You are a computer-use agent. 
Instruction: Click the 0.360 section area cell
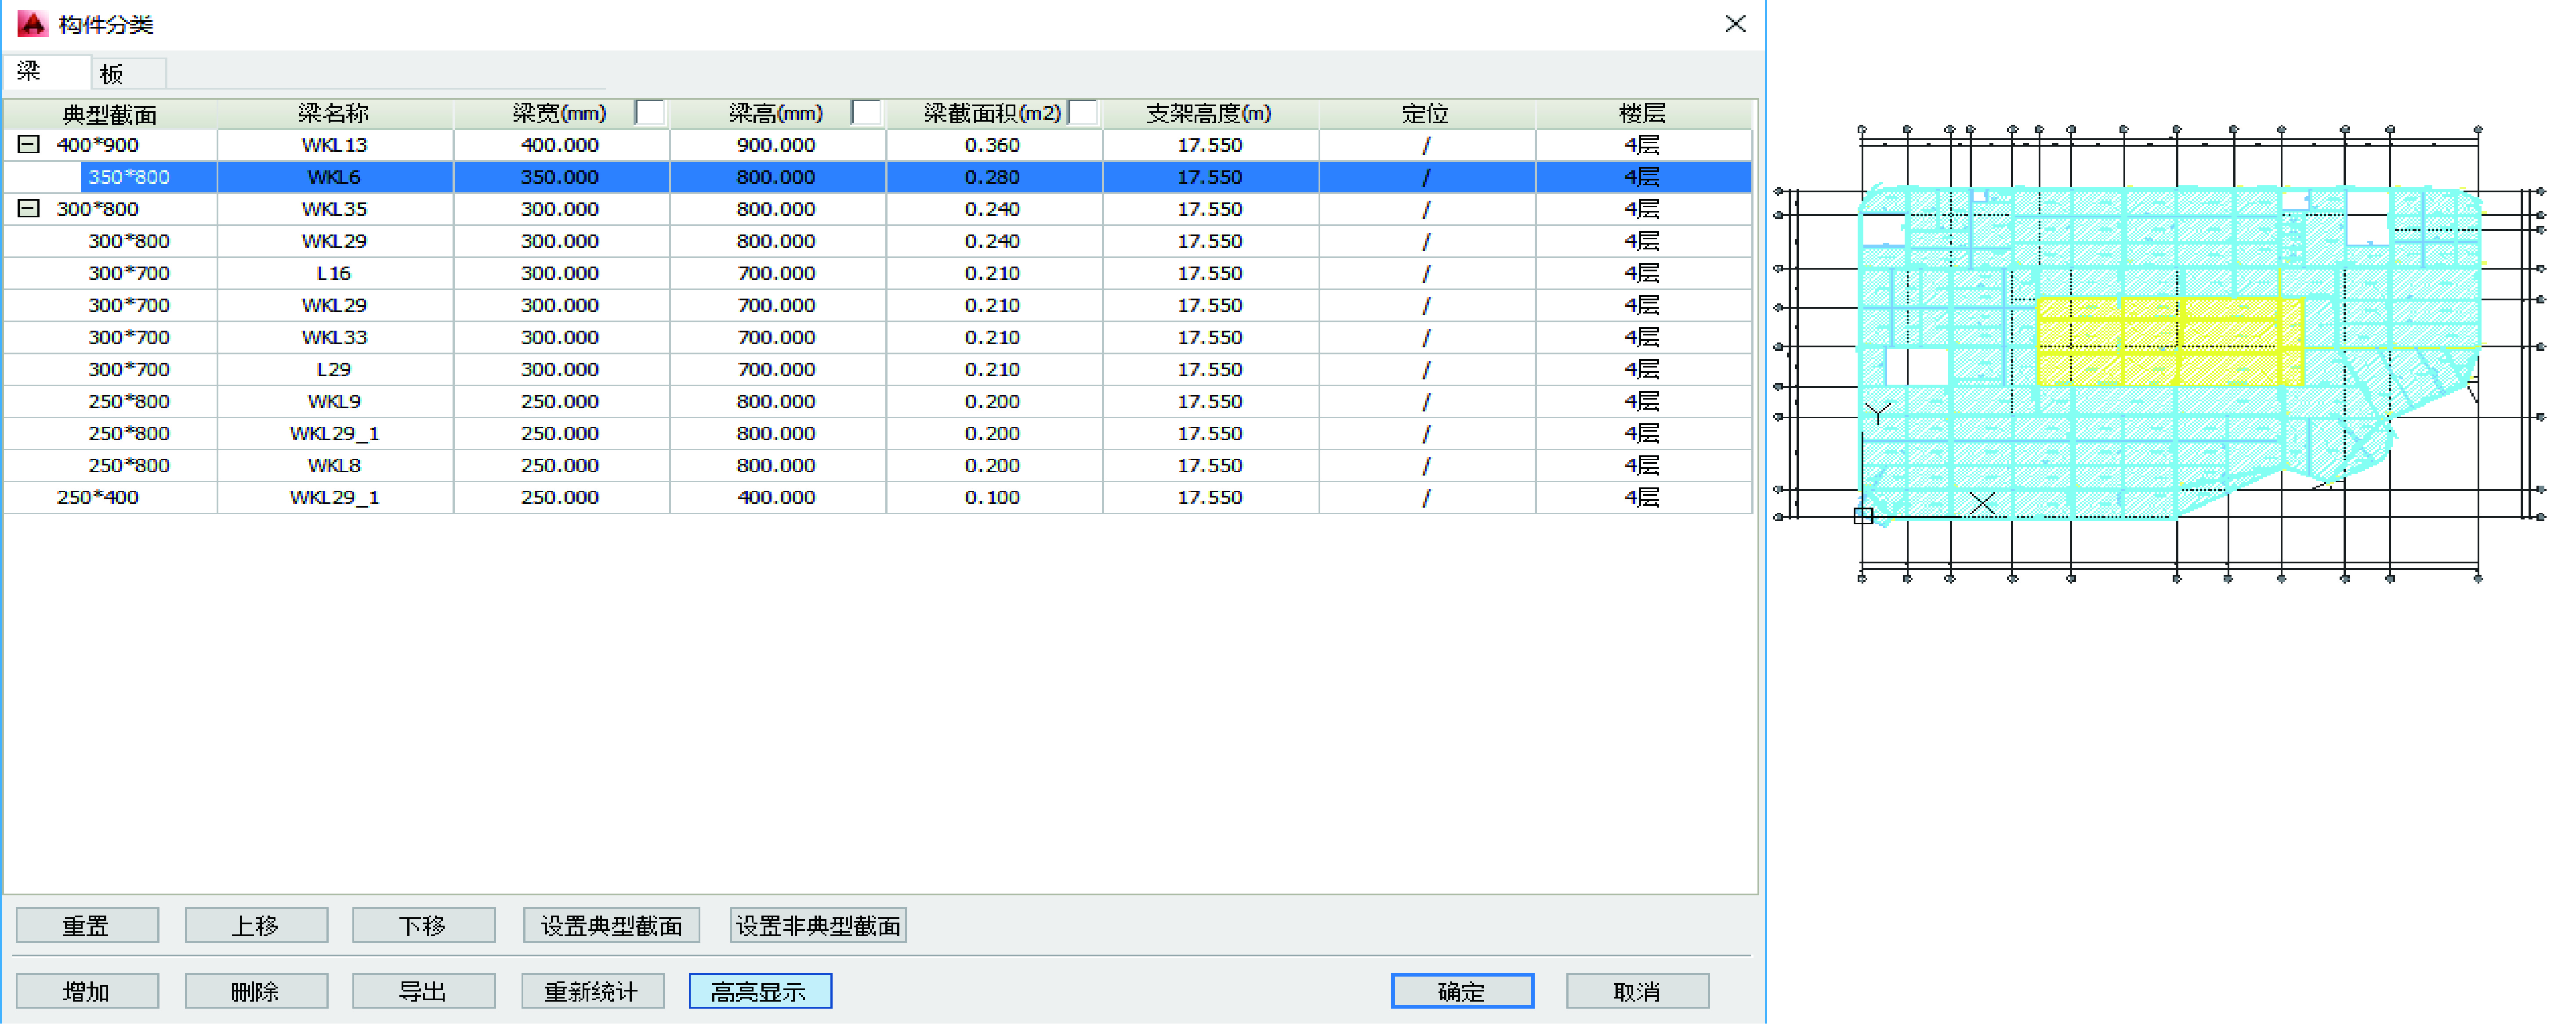(993, 145)
